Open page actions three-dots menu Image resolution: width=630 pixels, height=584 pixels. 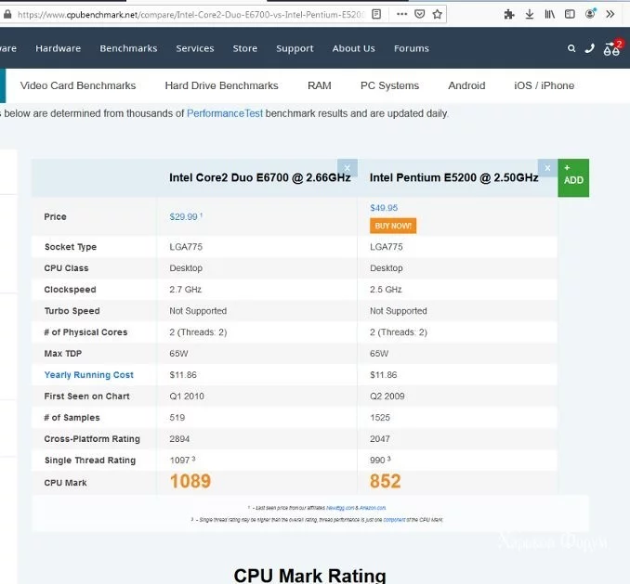[x=401, y=15]
